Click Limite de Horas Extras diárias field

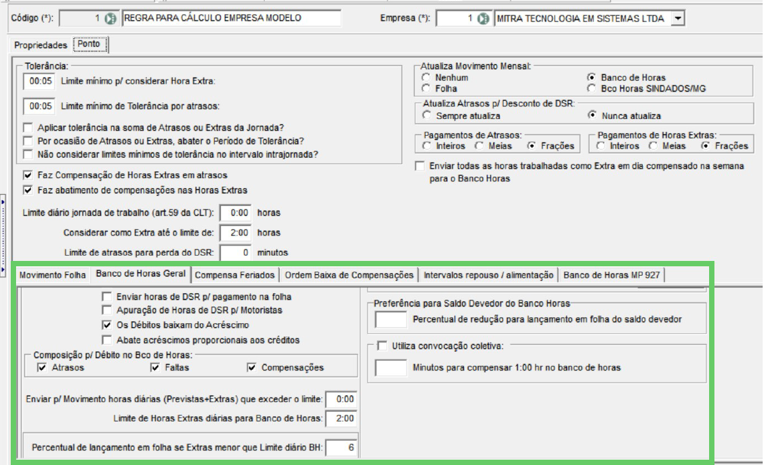341,418
